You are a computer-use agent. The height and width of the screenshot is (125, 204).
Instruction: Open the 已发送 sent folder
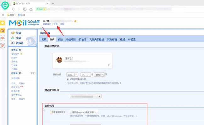pyautogui.click(x=14, y=65)
